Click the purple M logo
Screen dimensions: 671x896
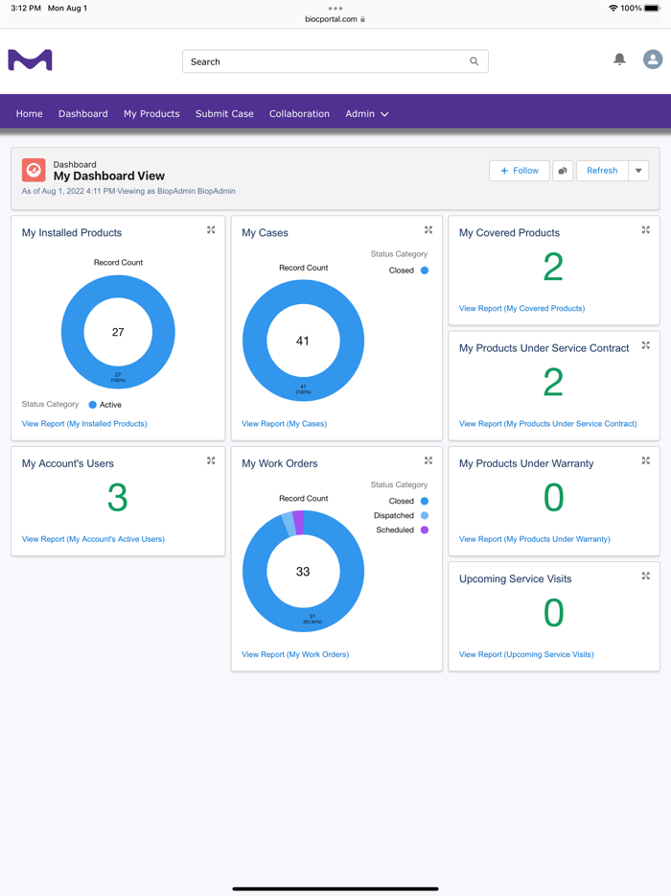31,60
